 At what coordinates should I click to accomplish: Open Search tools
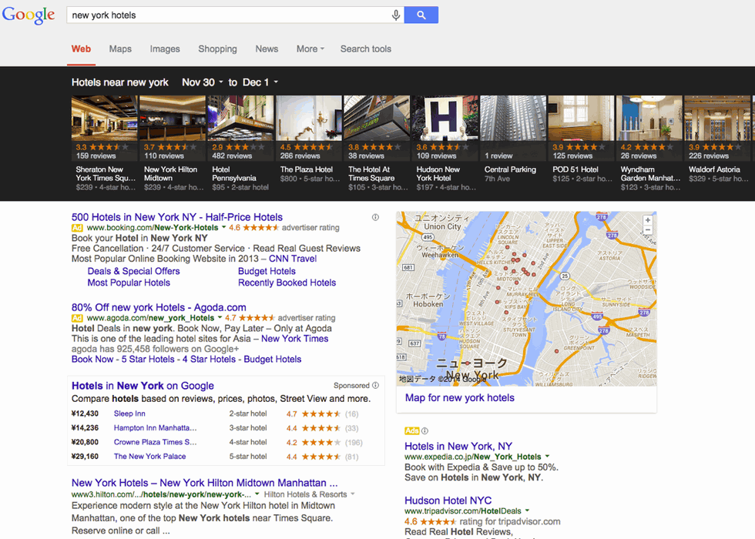point(366,49)
